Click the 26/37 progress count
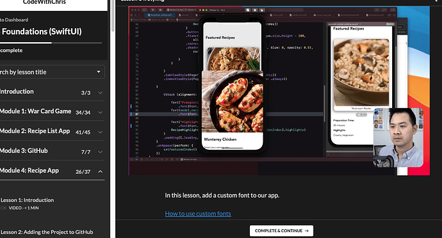The width and height of the screenshot is (442, 238). 83,171
